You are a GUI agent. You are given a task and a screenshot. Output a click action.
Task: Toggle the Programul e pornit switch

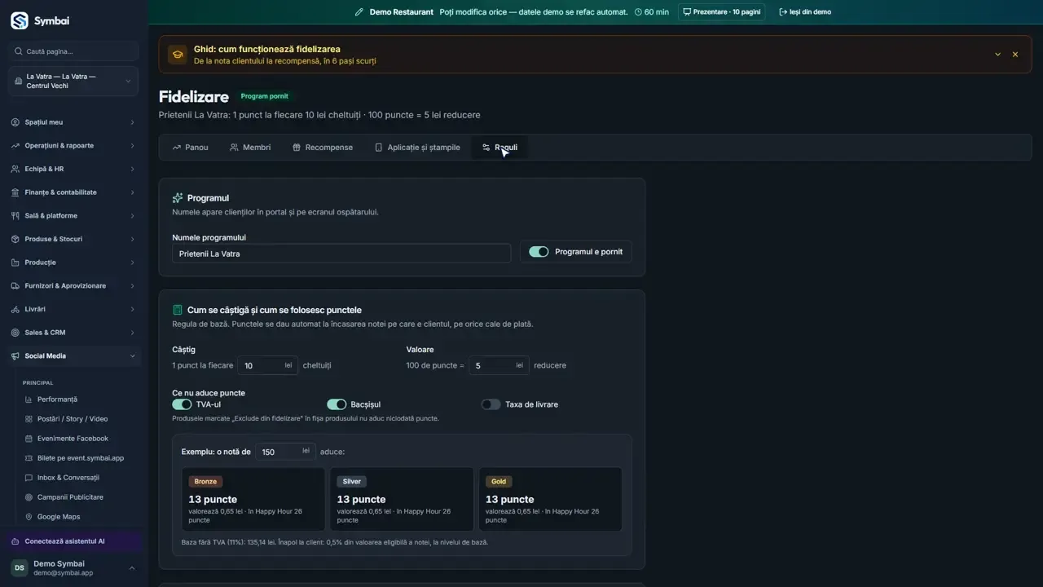click(539, 252)
